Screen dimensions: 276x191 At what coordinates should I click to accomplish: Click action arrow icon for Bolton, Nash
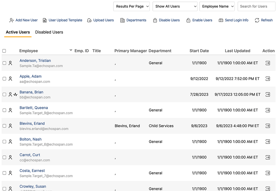[268, 141]
